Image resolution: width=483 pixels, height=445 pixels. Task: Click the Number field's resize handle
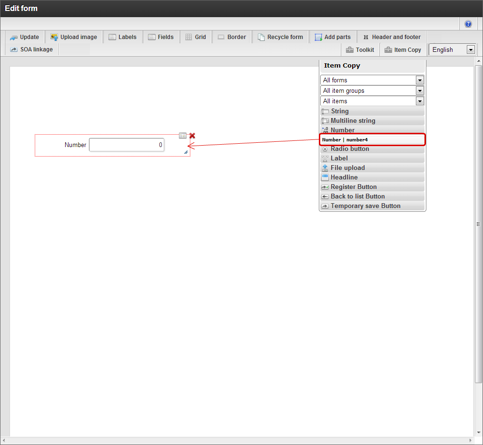point(186,152)
